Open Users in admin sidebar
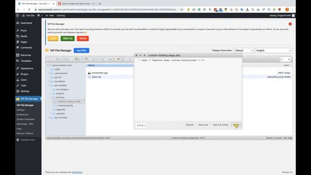This screenshot has height=175, width=311. (24, 80)
